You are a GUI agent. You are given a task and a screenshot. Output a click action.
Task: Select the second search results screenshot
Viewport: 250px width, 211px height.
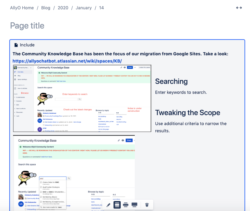coord(74,173)
